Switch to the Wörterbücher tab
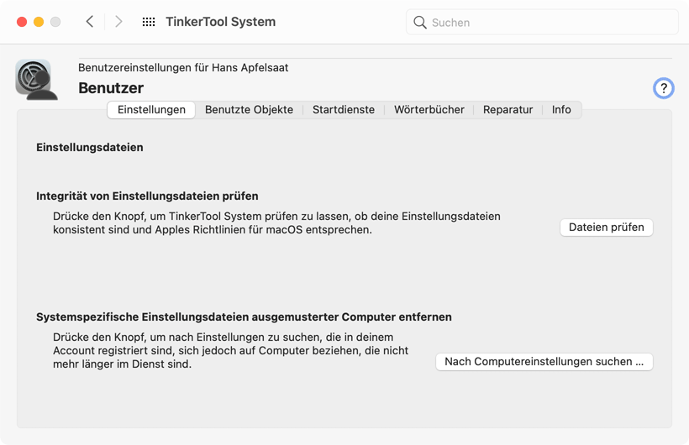Image resolution: width=689 pixels, height=445 pixels. click(429, 109)
